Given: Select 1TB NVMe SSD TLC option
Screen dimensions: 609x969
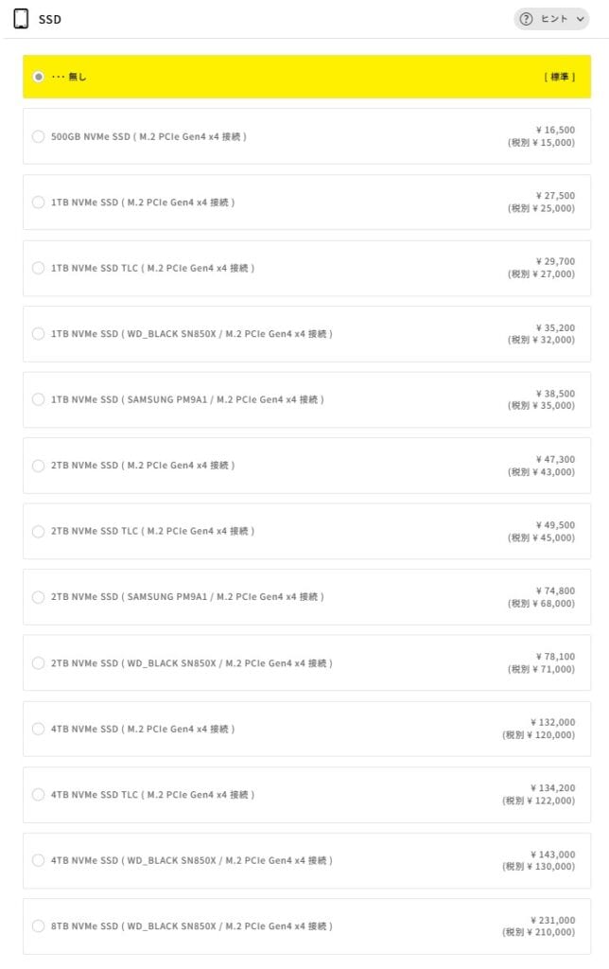Looking at the screenshot, I should [x=38, y=268].
